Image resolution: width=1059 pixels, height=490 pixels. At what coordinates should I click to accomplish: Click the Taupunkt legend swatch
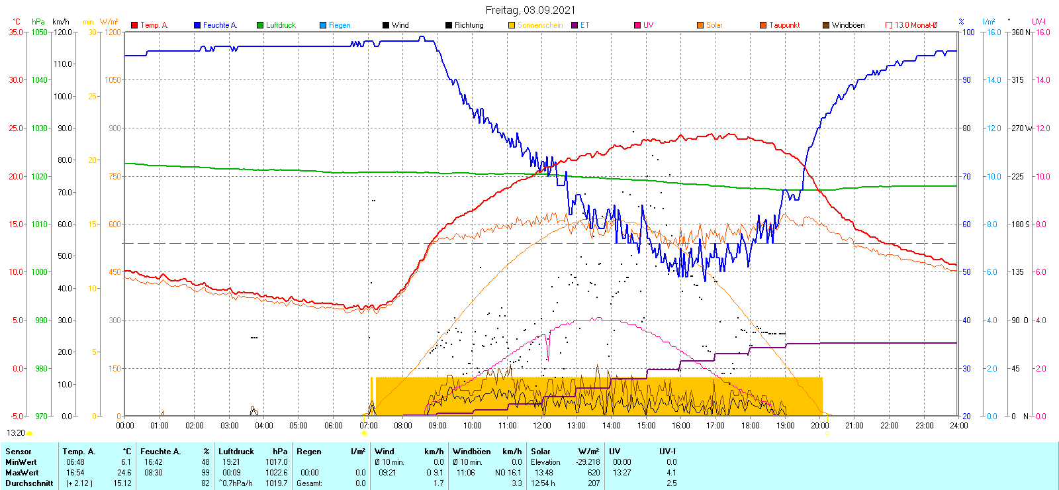tap(763, 25)
